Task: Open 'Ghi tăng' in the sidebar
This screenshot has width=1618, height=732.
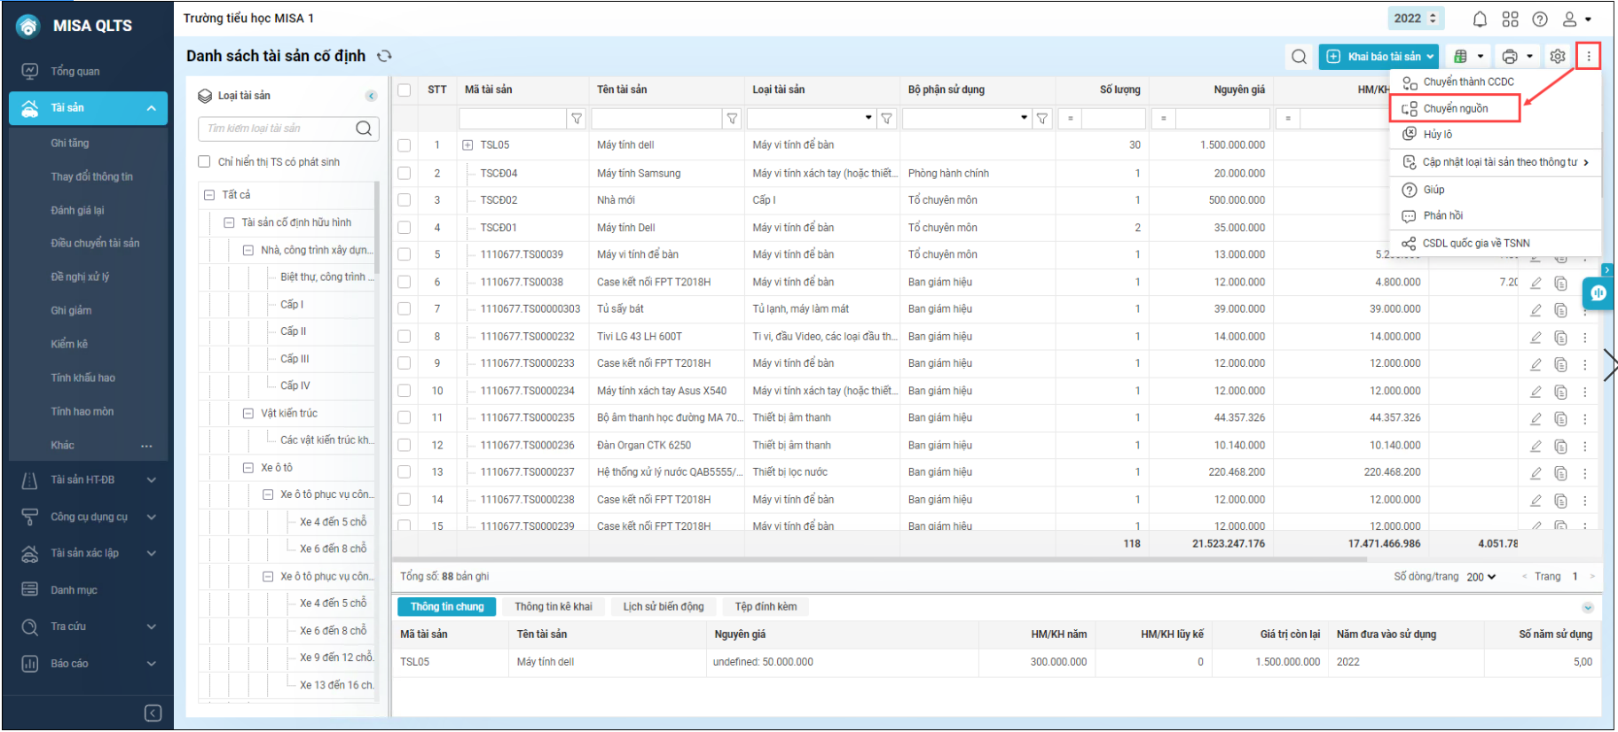Action: point(70,144)
